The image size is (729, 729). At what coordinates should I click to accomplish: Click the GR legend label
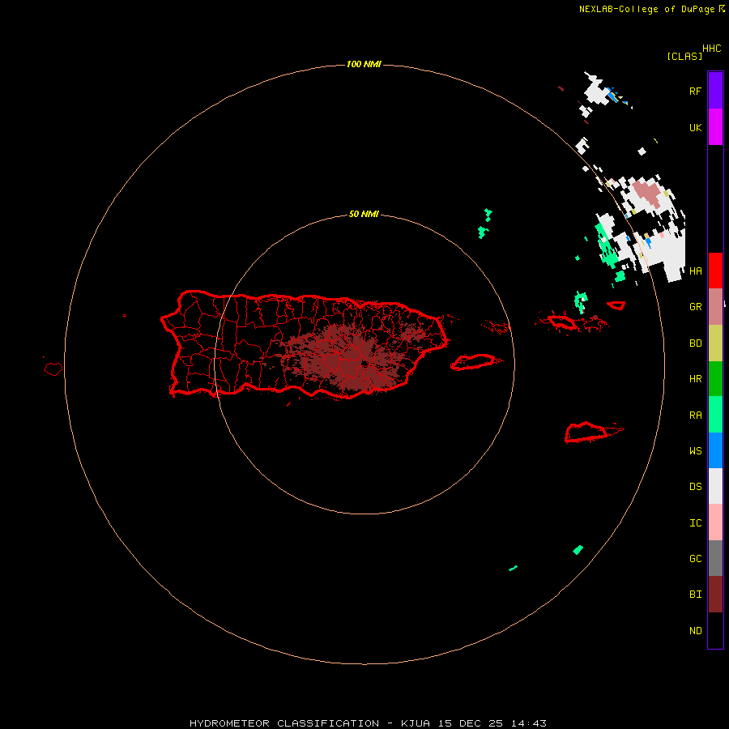(x=696, y=307)
